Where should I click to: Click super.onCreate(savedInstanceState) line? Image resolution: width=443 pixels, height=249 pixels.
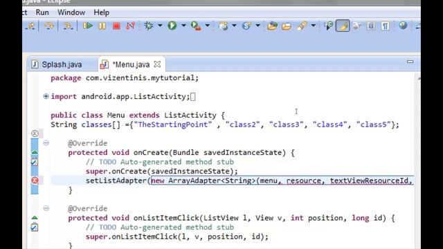pyautogui.click(x=161, y=171)
